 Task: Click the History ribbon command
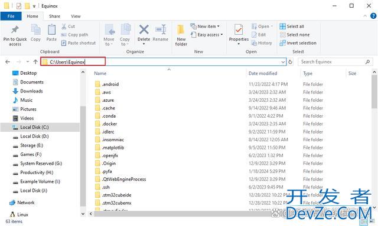262,43
